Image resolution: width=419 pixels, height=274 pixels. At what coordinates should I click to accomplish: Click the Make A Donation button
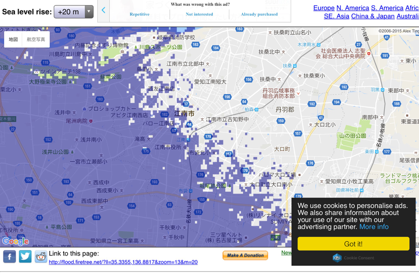[245, 255]
